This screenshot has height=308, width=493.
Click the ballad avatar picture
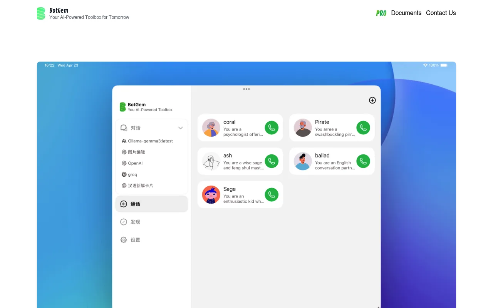303,161
